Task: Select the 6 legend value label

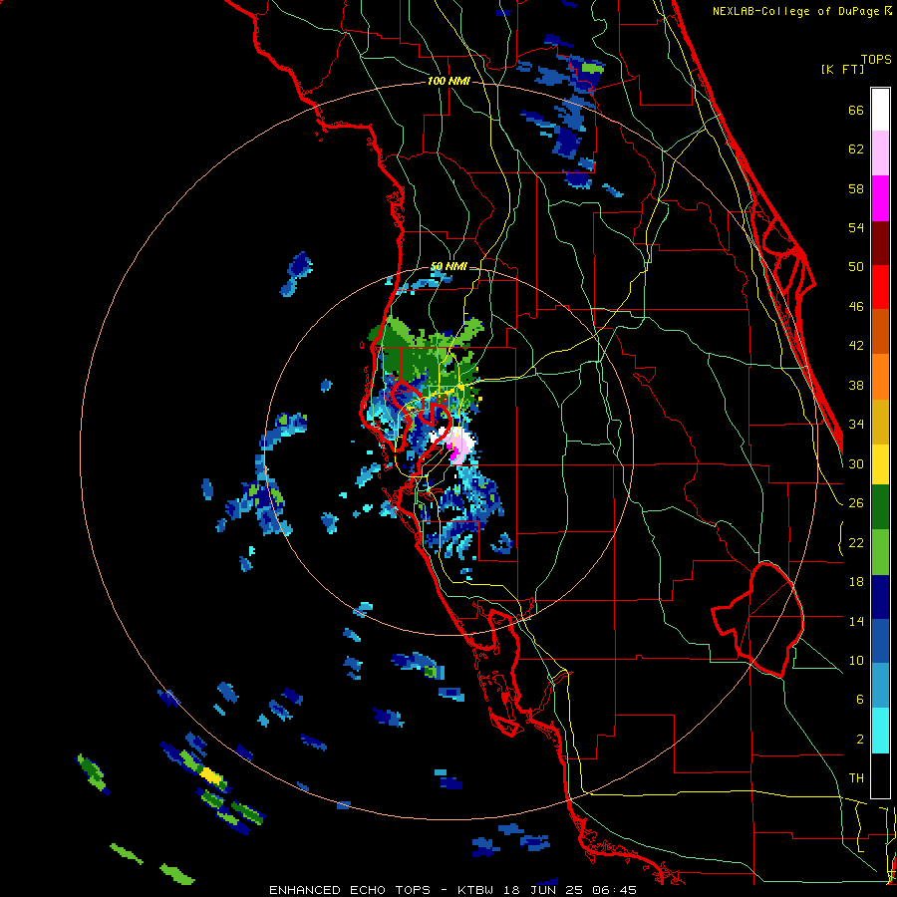Action: (x=859, y=700)
